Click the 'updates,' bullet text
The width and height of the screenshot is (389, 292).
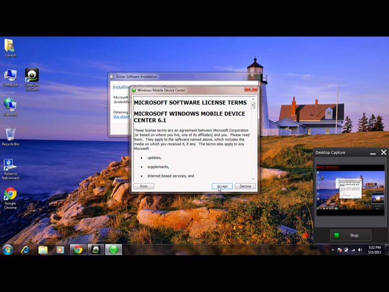(154, 158)
